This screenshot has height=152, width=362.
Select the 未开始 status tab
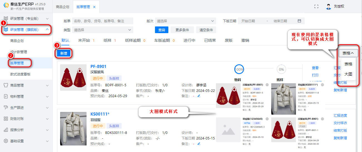point(86,40)
